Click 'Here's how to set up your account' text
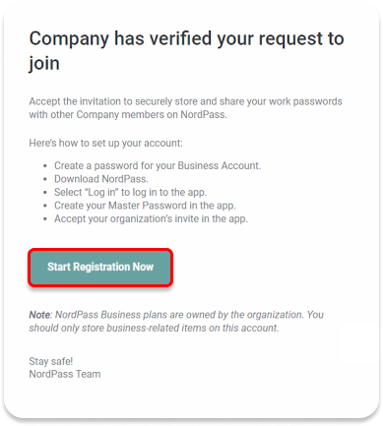 tap(105, 144)
